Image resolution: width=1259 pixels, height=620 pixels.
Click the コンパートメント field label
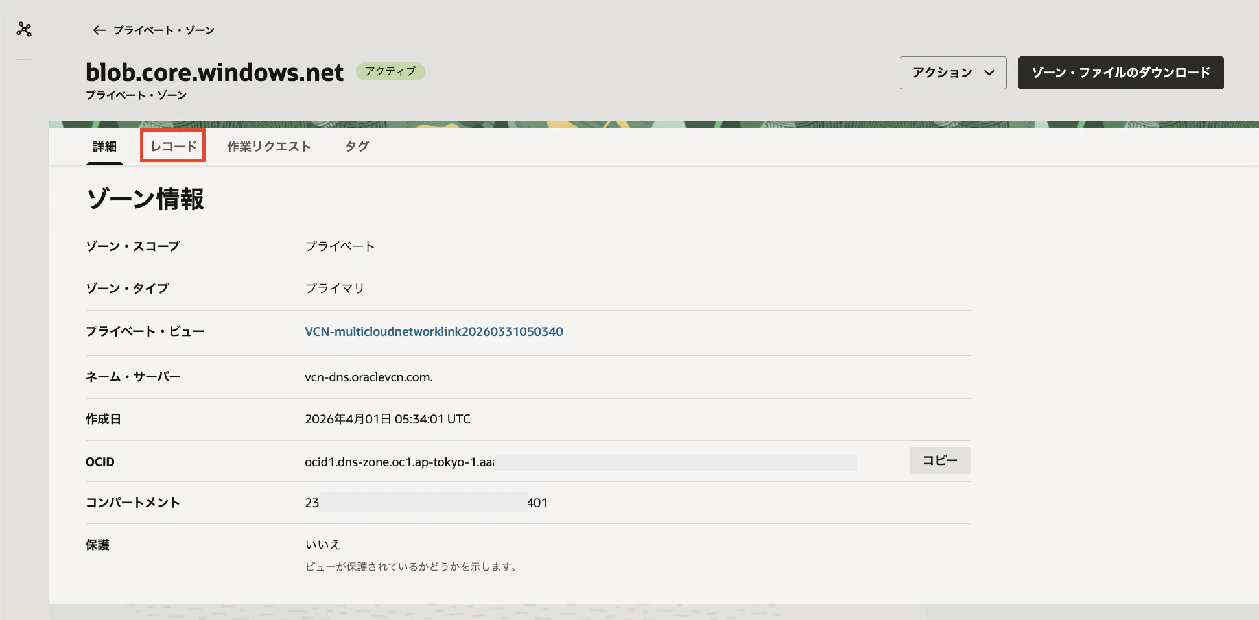coord(133,503)
